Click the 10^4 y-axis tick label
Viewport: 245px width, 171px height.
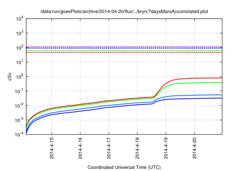click(20, 19)
